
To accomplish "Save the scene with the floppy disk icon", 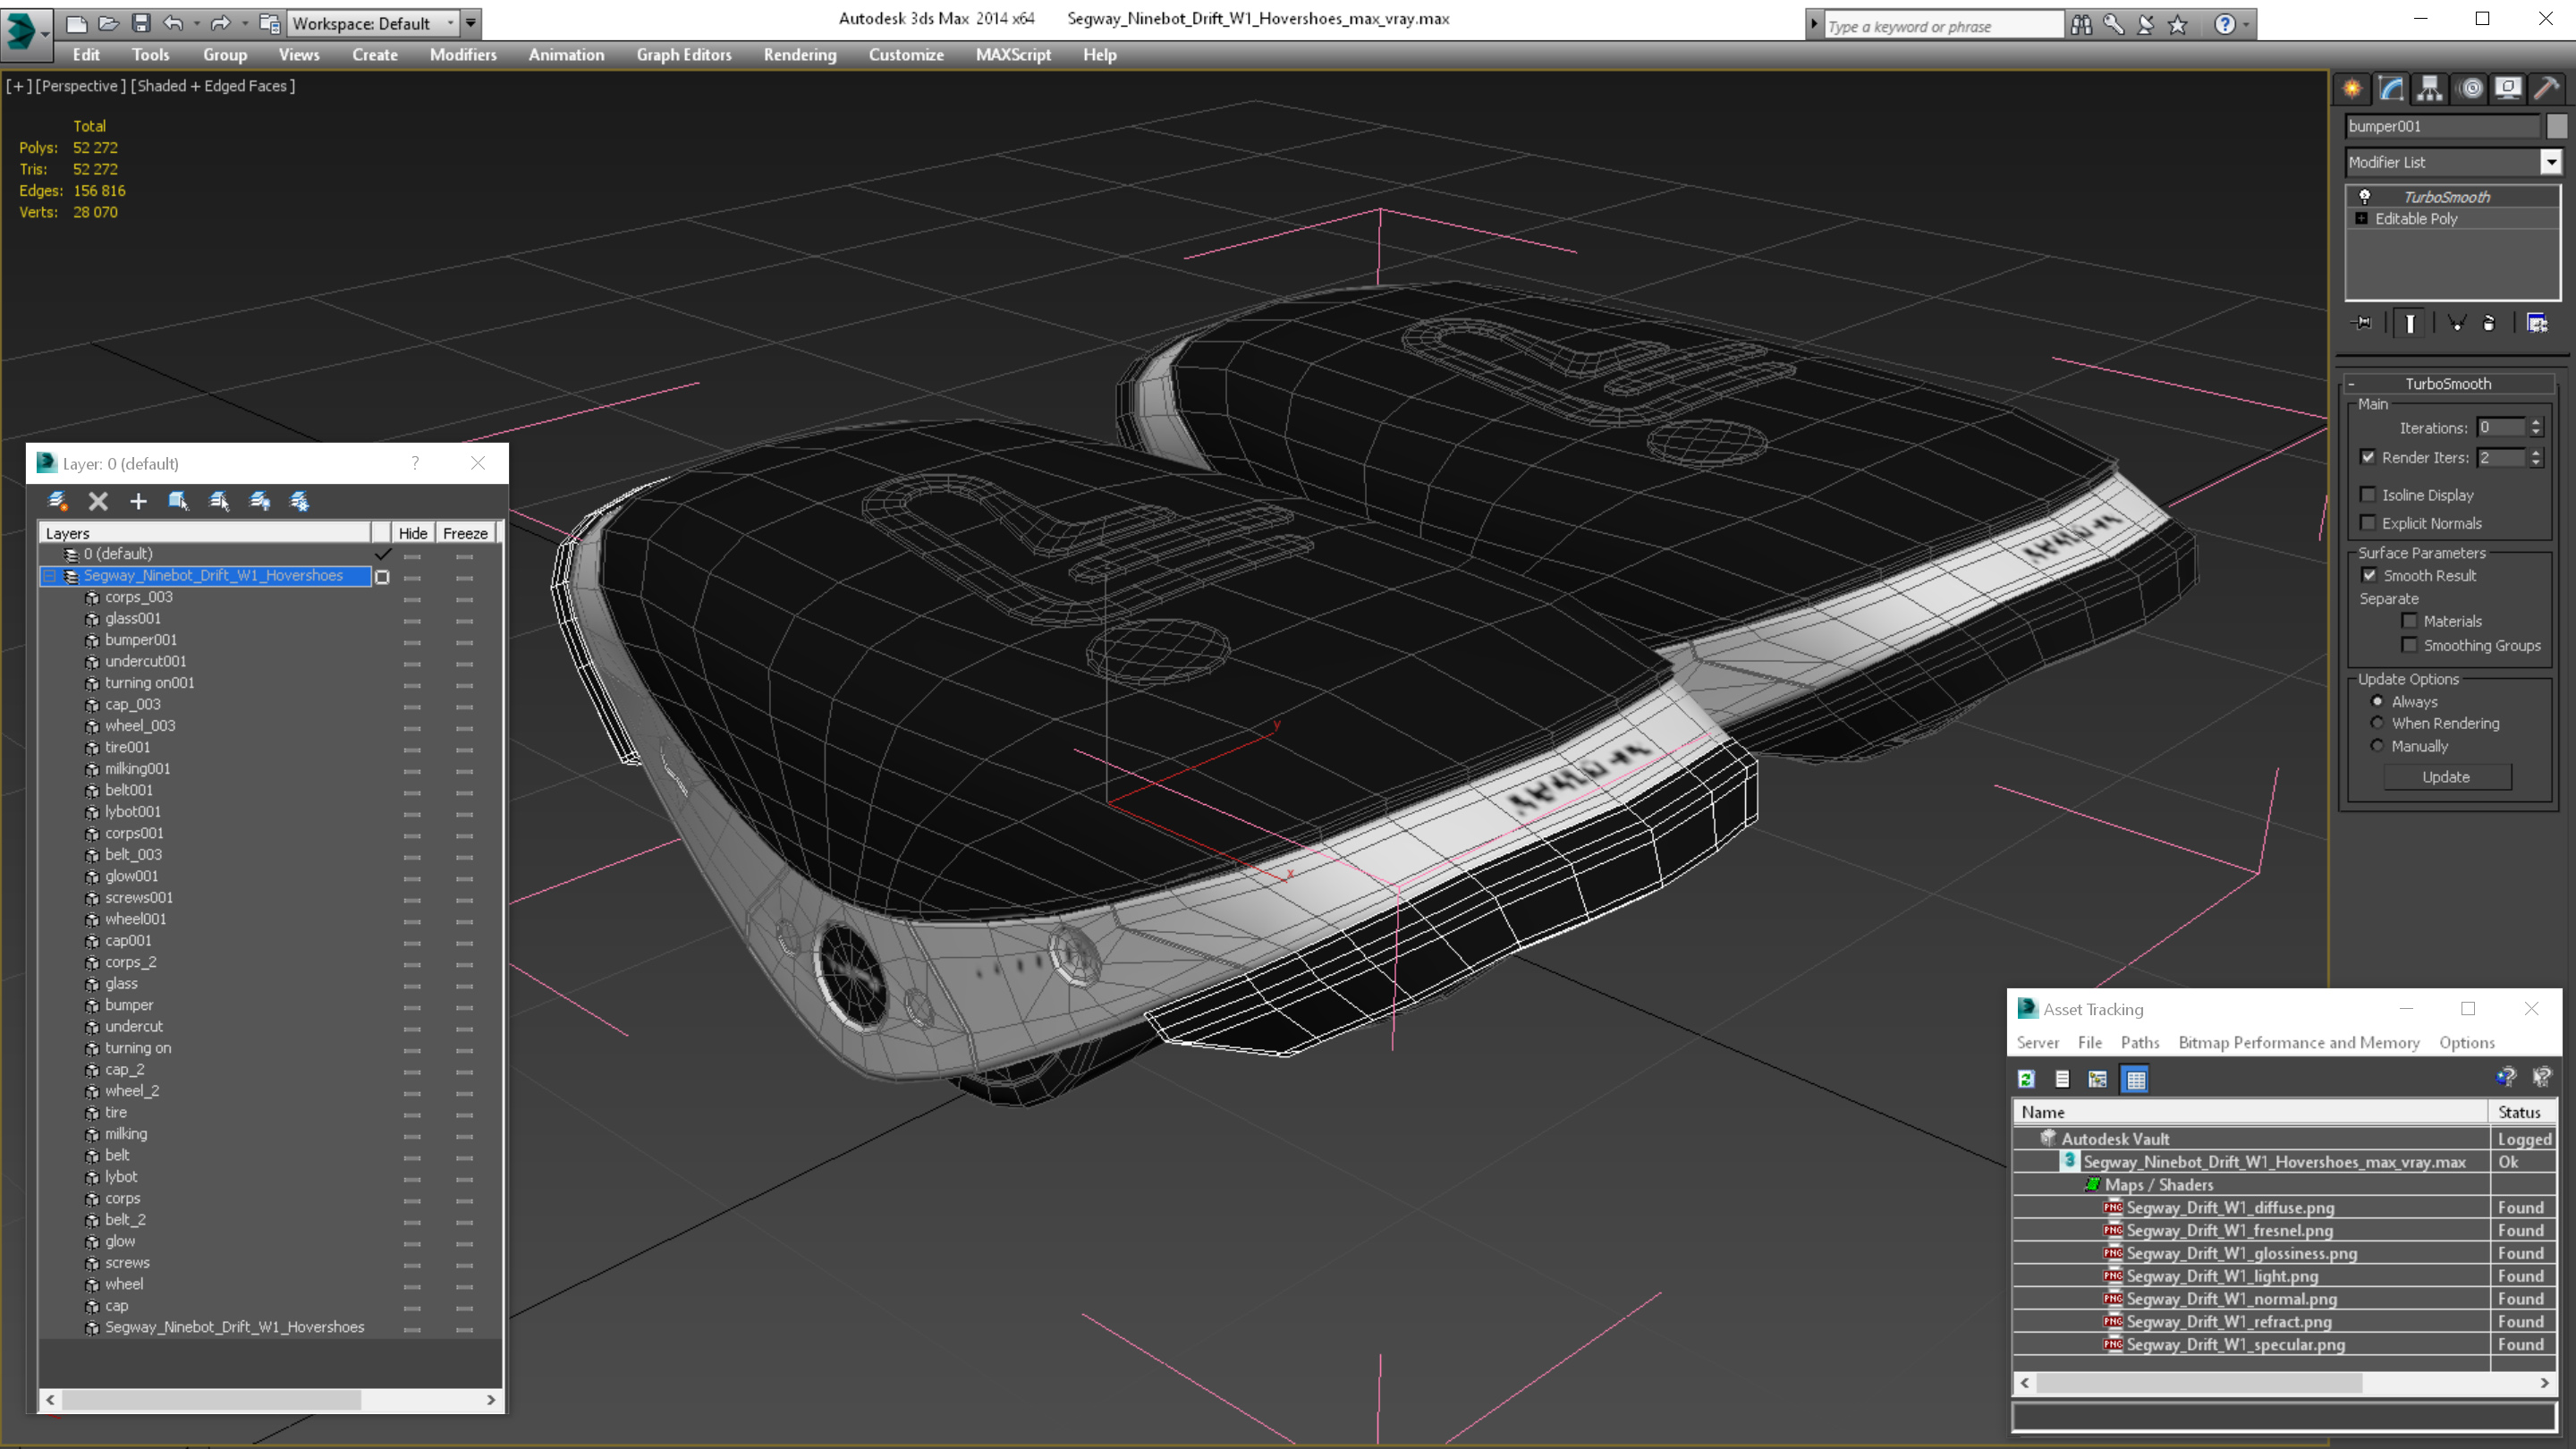I will (140, 23).
